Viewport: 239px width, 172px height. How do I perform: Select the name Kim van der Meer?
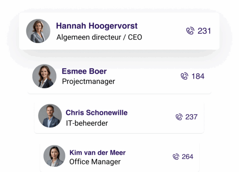pyautogui.click(x=98, y=153)
